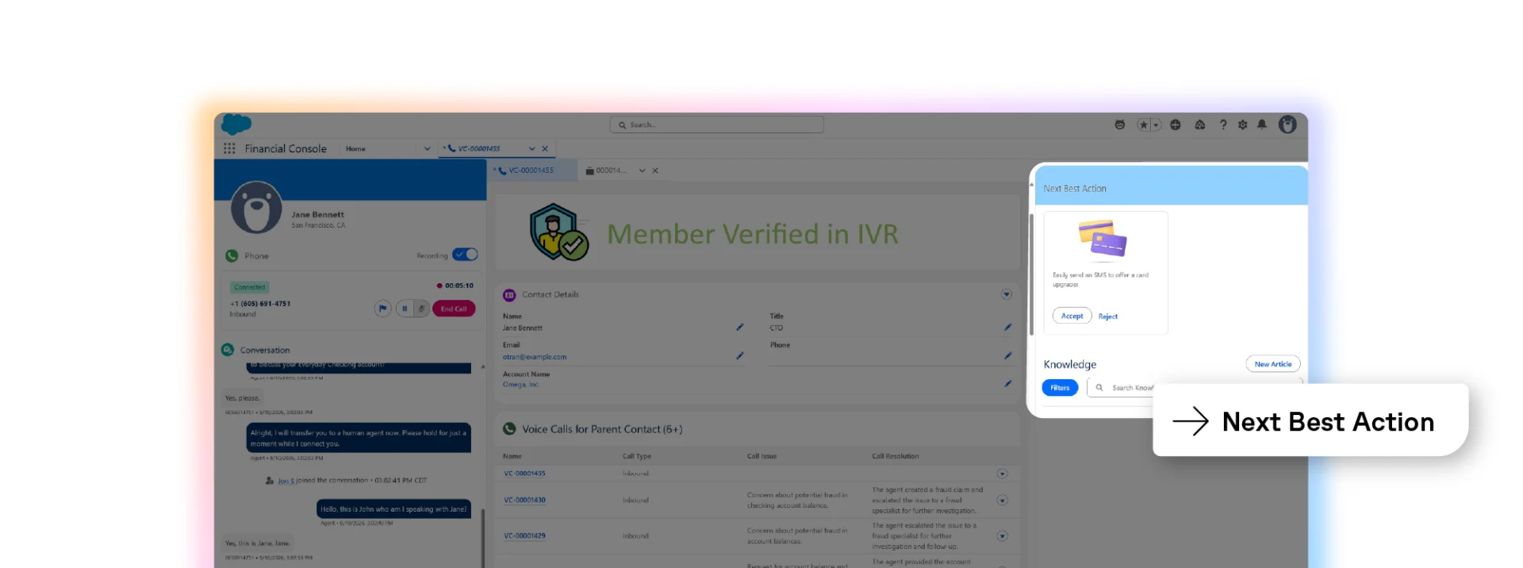Open row actions dropdown for VC-00001429
Viewport: 1523px width, 568px height.
[x=1003, y=536]
